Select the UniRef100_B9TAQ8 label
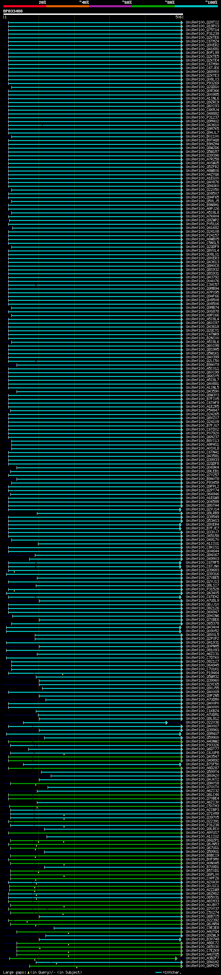Viewport: 221px width, 975px height. tap(202, 140)
